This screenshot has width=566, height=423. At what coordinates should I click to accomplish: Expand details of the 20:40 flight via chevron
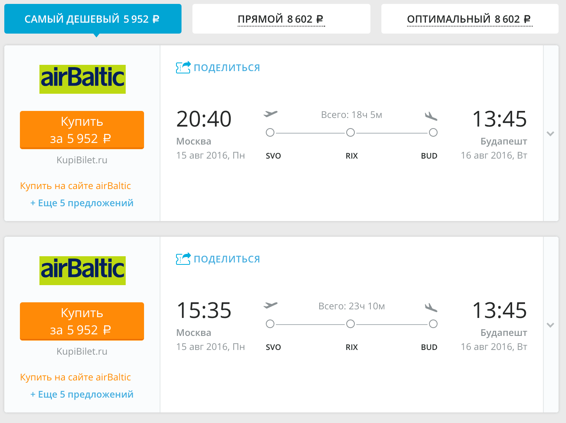coord(550,134)
